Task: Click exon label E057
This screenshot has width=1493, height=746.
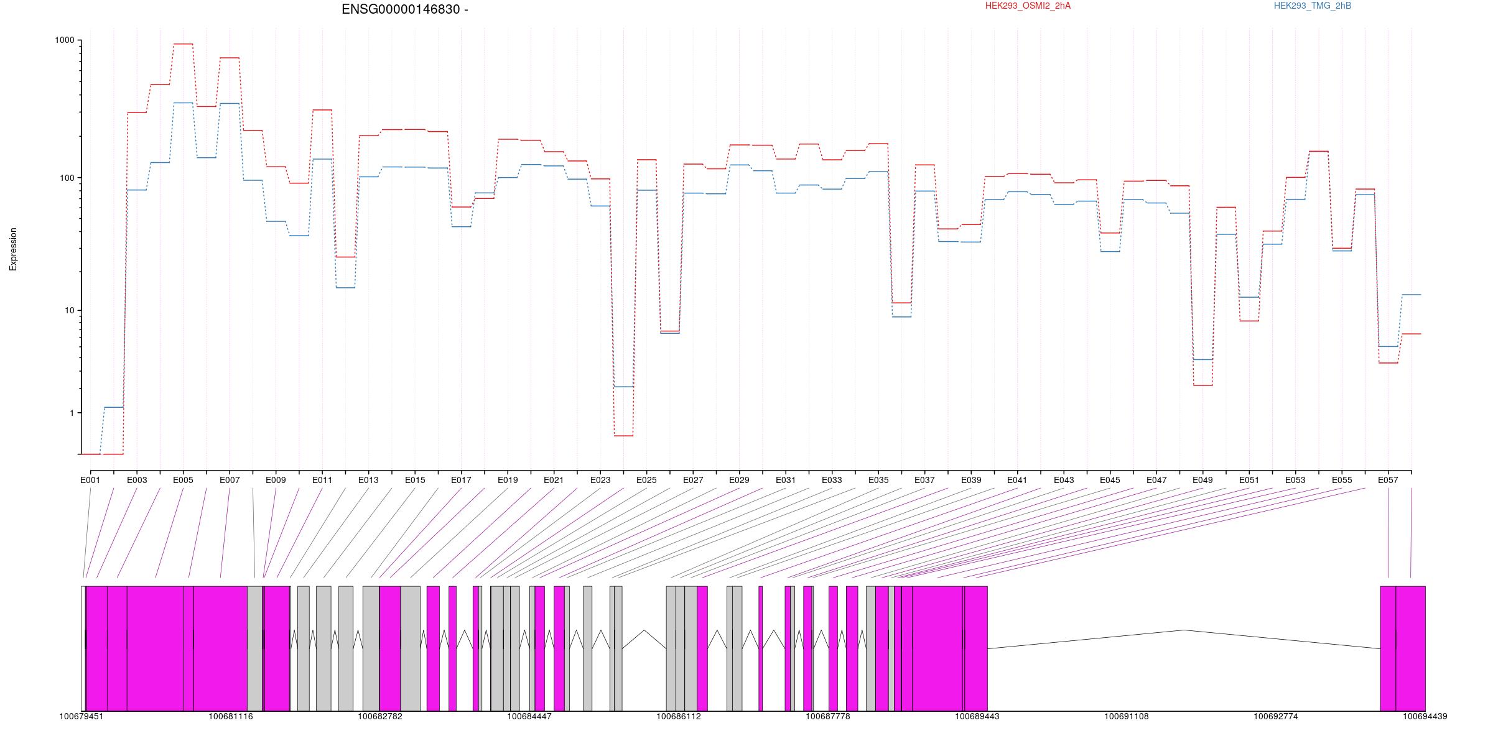Action: (x=1388, y=480)
